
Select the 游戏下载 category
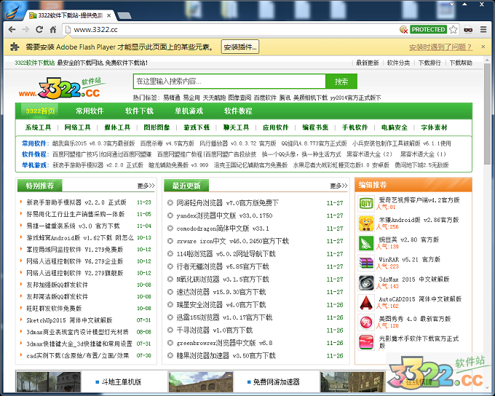(x=197, y=127)
